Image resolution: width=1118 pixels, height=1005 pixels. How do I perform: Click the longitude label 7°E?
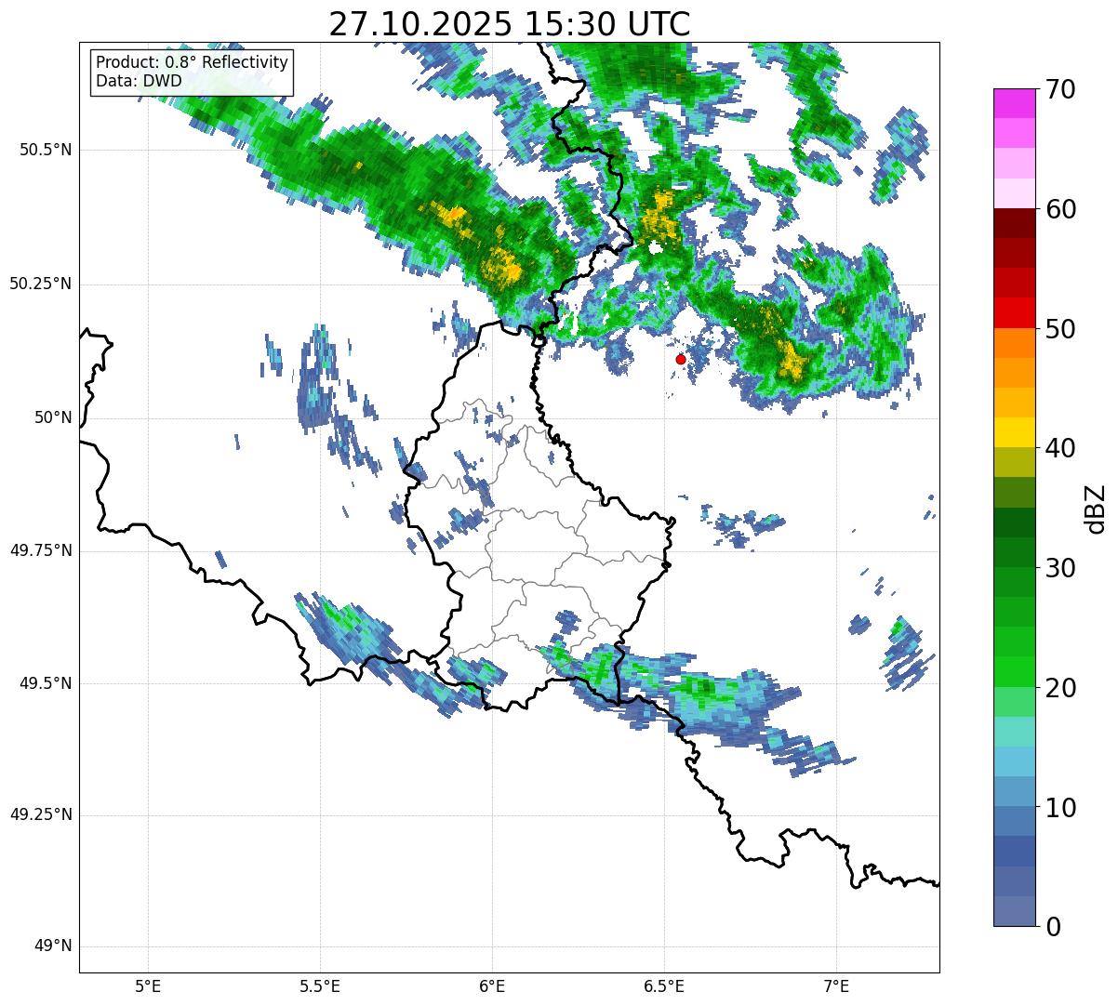pos(836,987)
